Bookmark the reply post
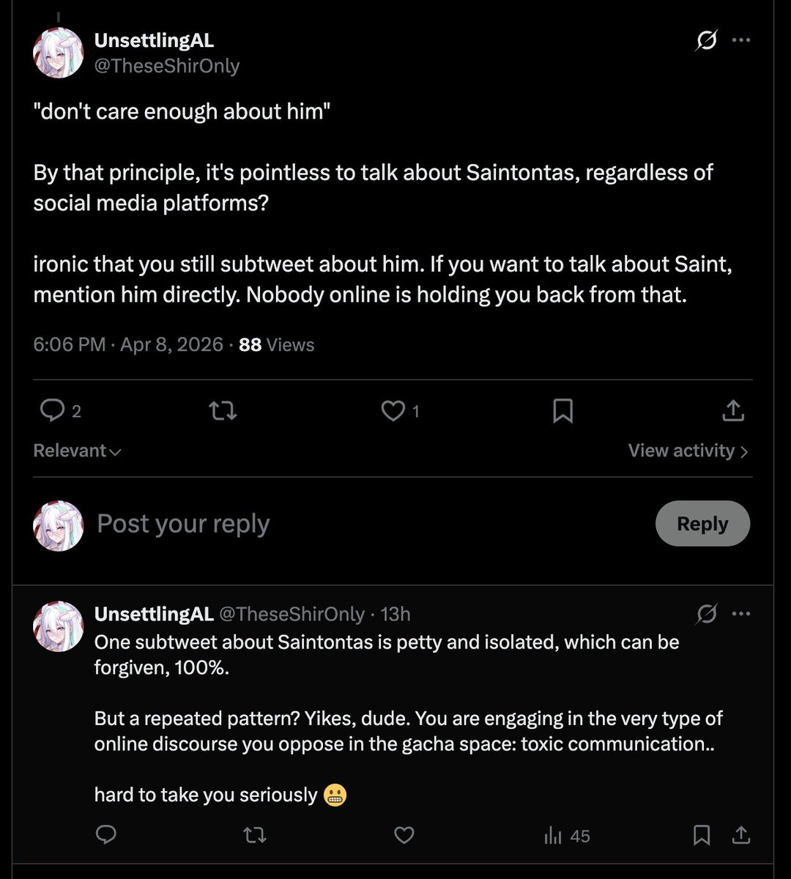The height and width of the screenshot is (879, 791). [x=701, y=835]
